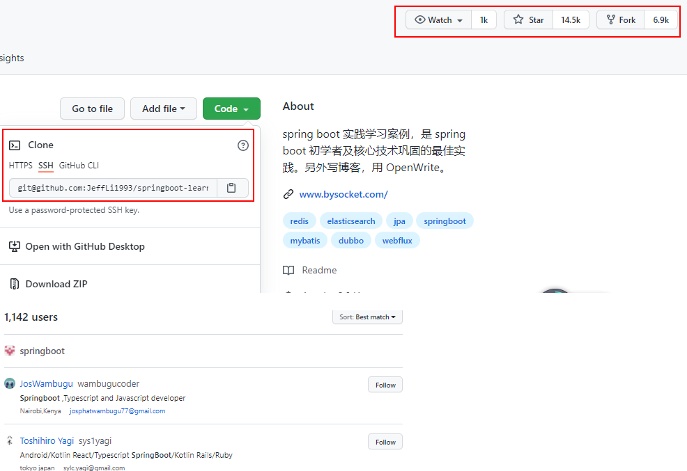Click the chain link icon beside the URL
Screen dimensions: 687x471
[x=288, y=194]
